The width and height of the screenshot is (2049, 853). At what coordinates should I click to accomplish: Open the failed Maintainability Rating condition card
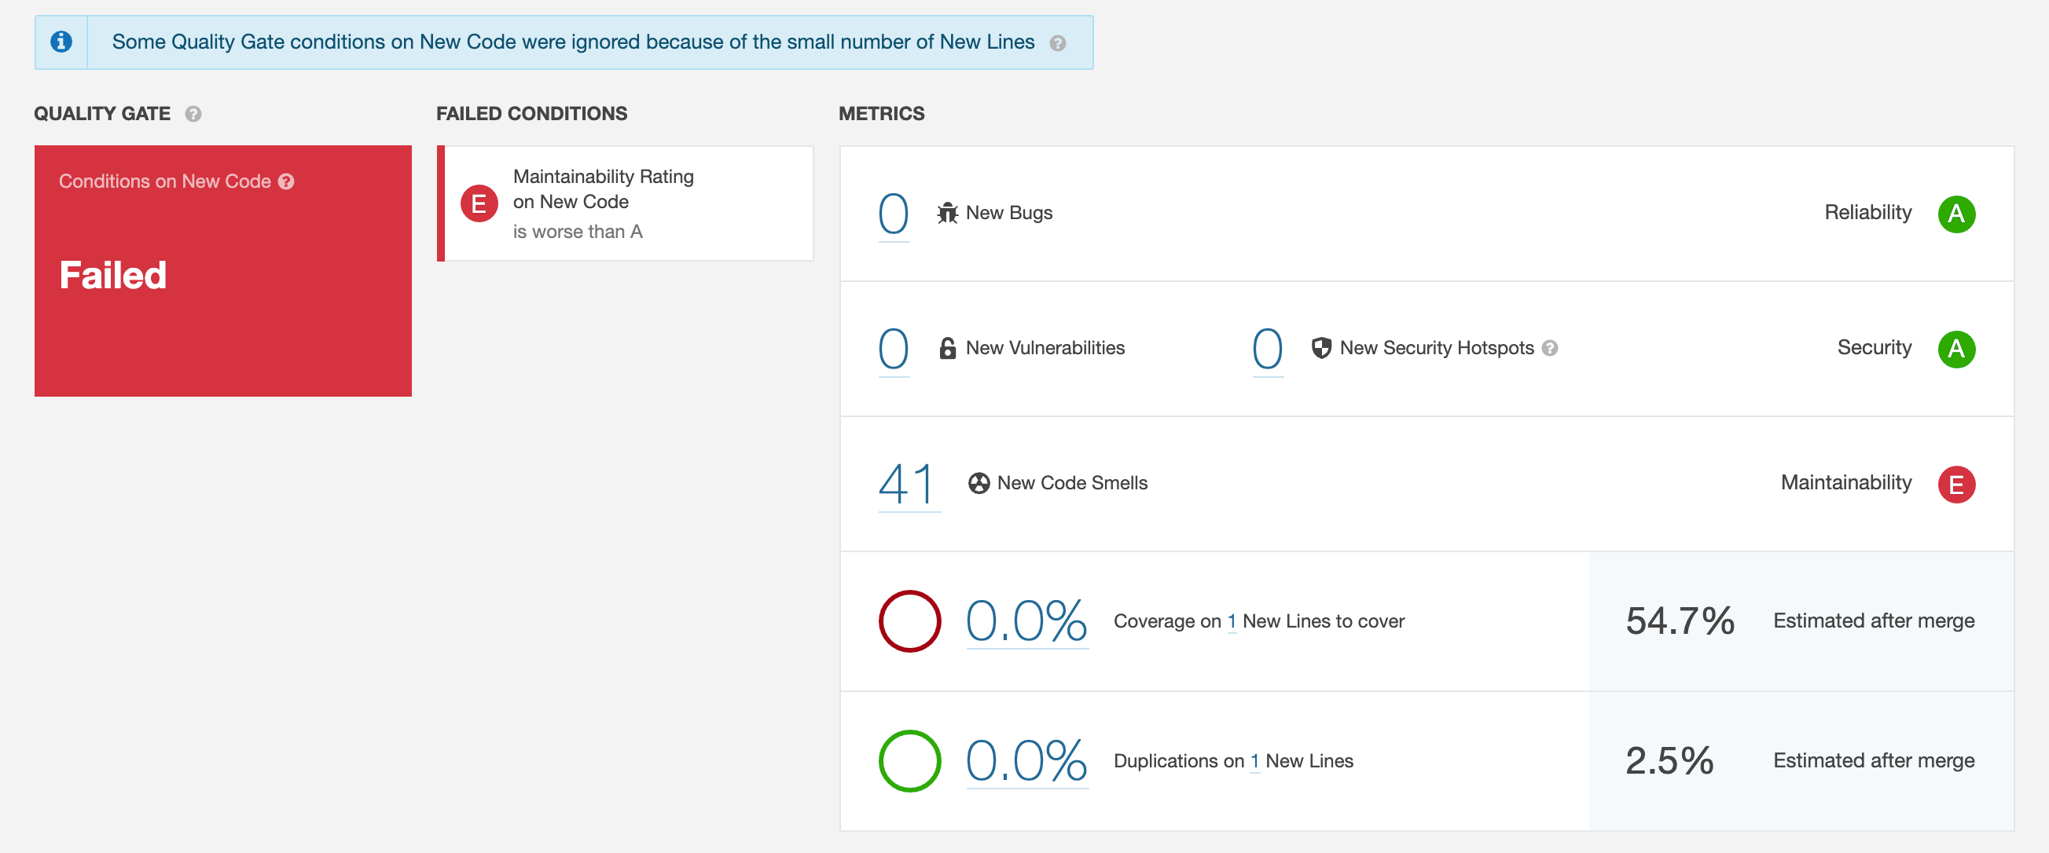[x=625, y=203]
